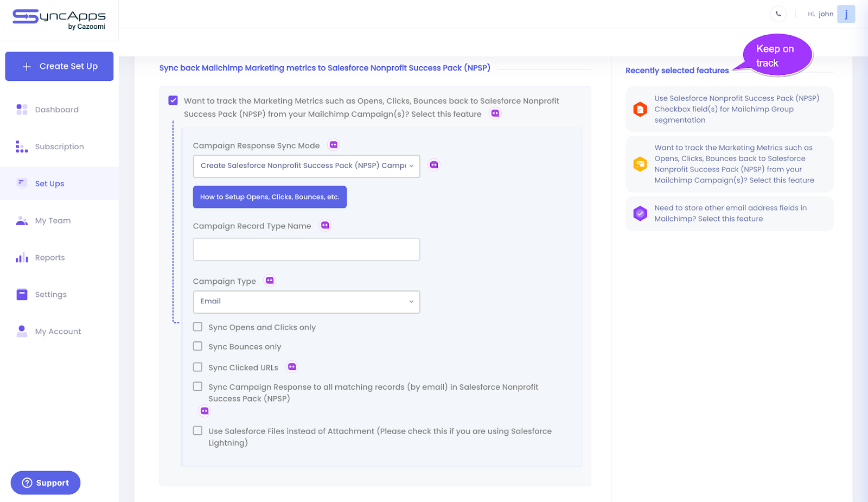Open the Support chat button
Image resolution: width=868 pixels, height=502 pixels.
(x=46, y=482)
